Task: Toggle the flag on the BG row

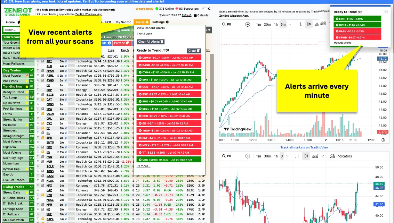Action: click(38, 85)
